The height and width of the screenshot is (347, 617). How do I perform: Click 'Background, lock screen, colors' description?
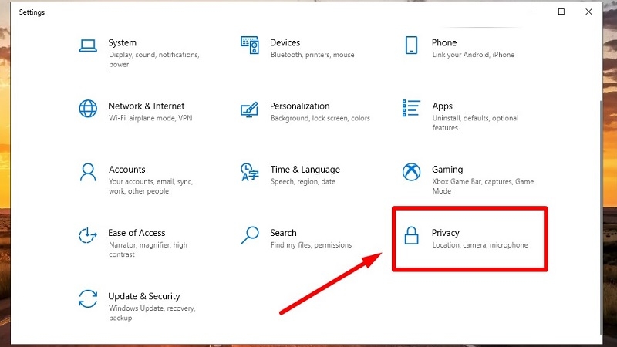pos(320,118)
